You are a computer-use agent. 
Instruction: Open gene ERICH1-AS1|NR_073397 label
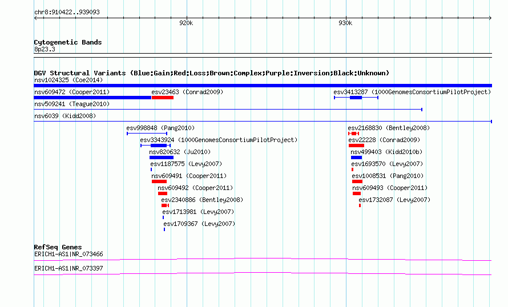(x=68, y=268)
